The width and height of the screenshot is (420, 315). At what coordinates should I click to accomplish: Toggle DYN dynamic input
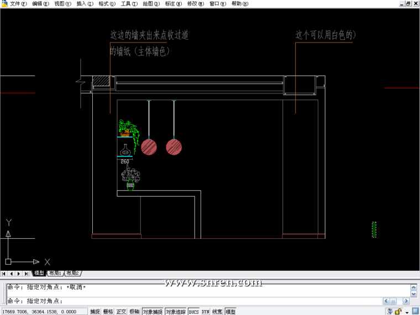coord(206,312)
